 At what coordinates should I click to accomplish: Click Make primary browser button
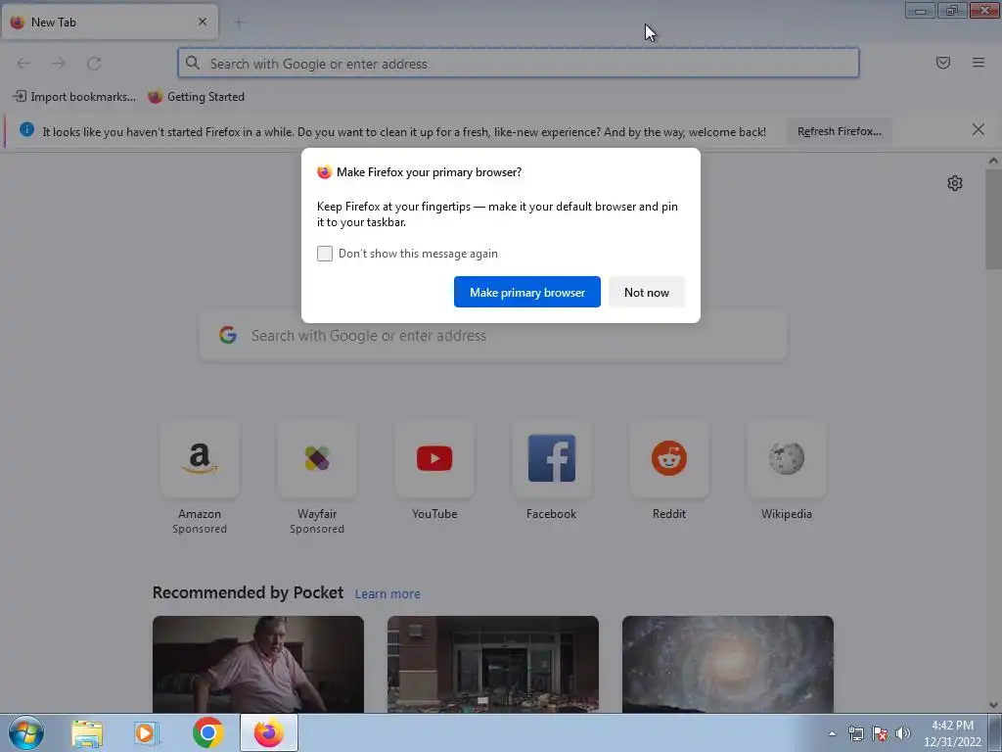pos(527,292)
